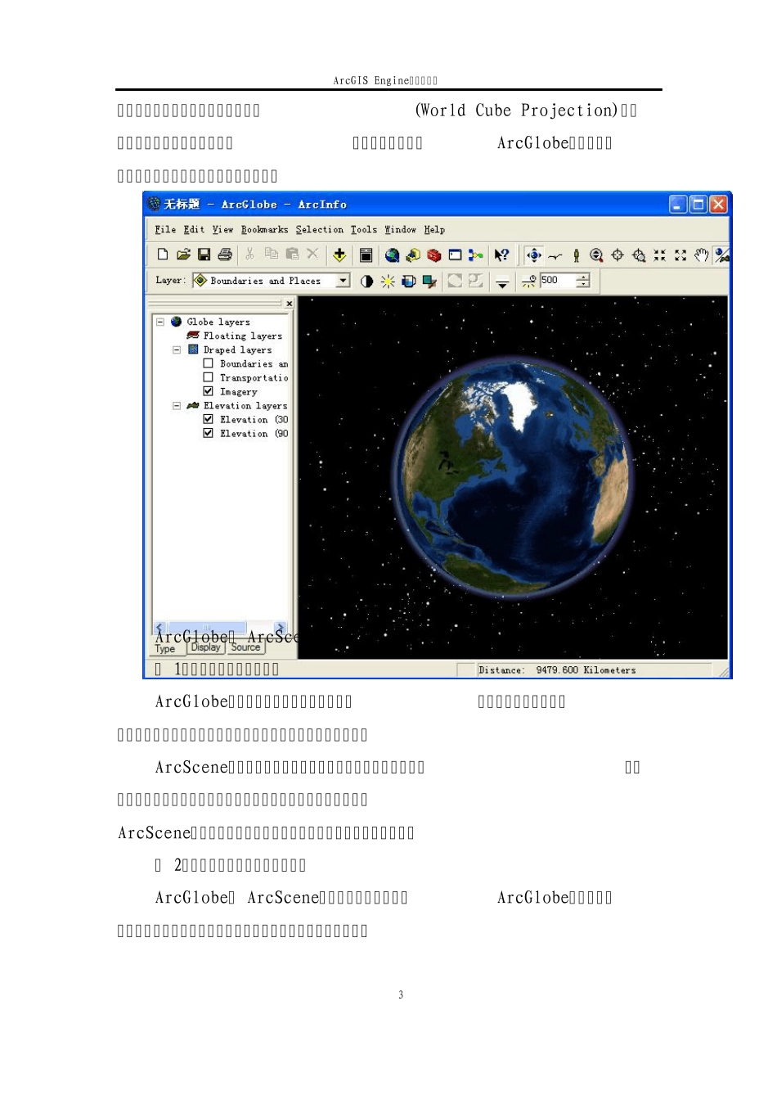Switch to the Display tab

[205, 647]
